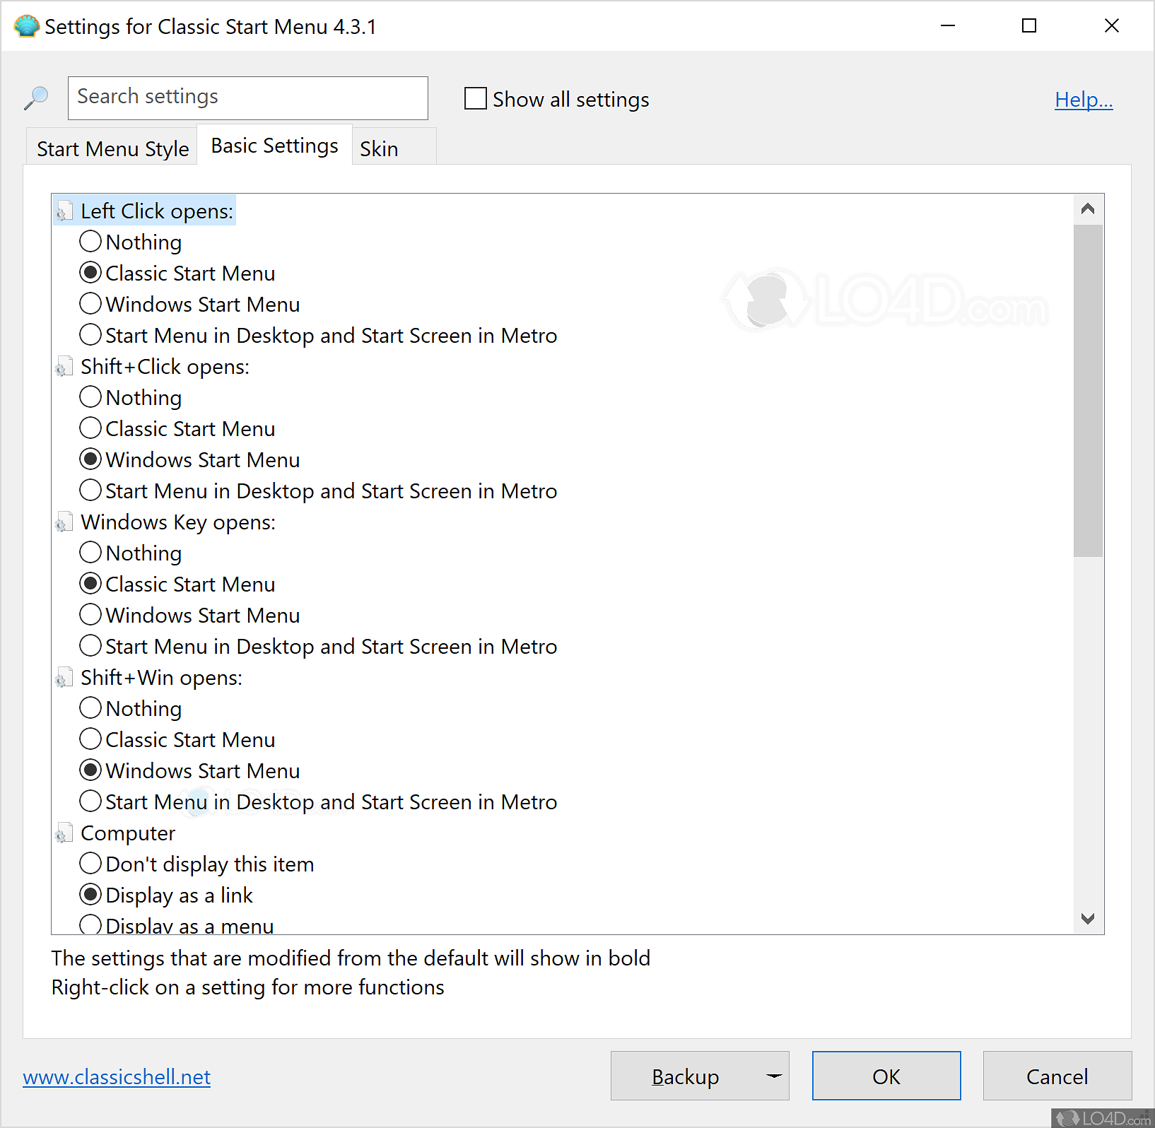Select Classic Start Menu under Shift+Click opens
This screenshot has height=1128, width=1155.
click(90, 428)
